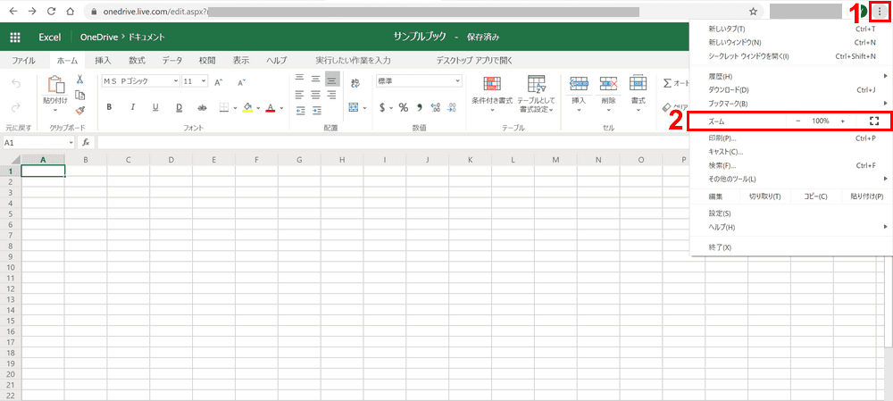Click the Borders icon

[224, 107]
